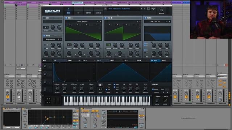Open the OSC B warp mode OFF menu
Image resolution: width=232 pixels, height=130 pixels.
120,57
